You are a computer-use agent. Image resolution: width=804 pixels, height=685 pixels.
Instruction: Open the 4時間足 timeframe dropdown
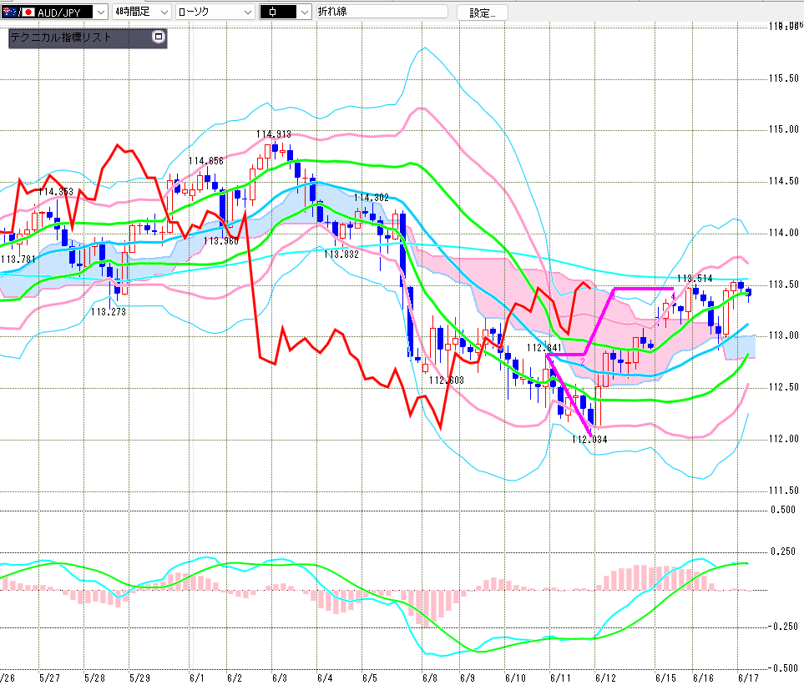pos(142,12)
